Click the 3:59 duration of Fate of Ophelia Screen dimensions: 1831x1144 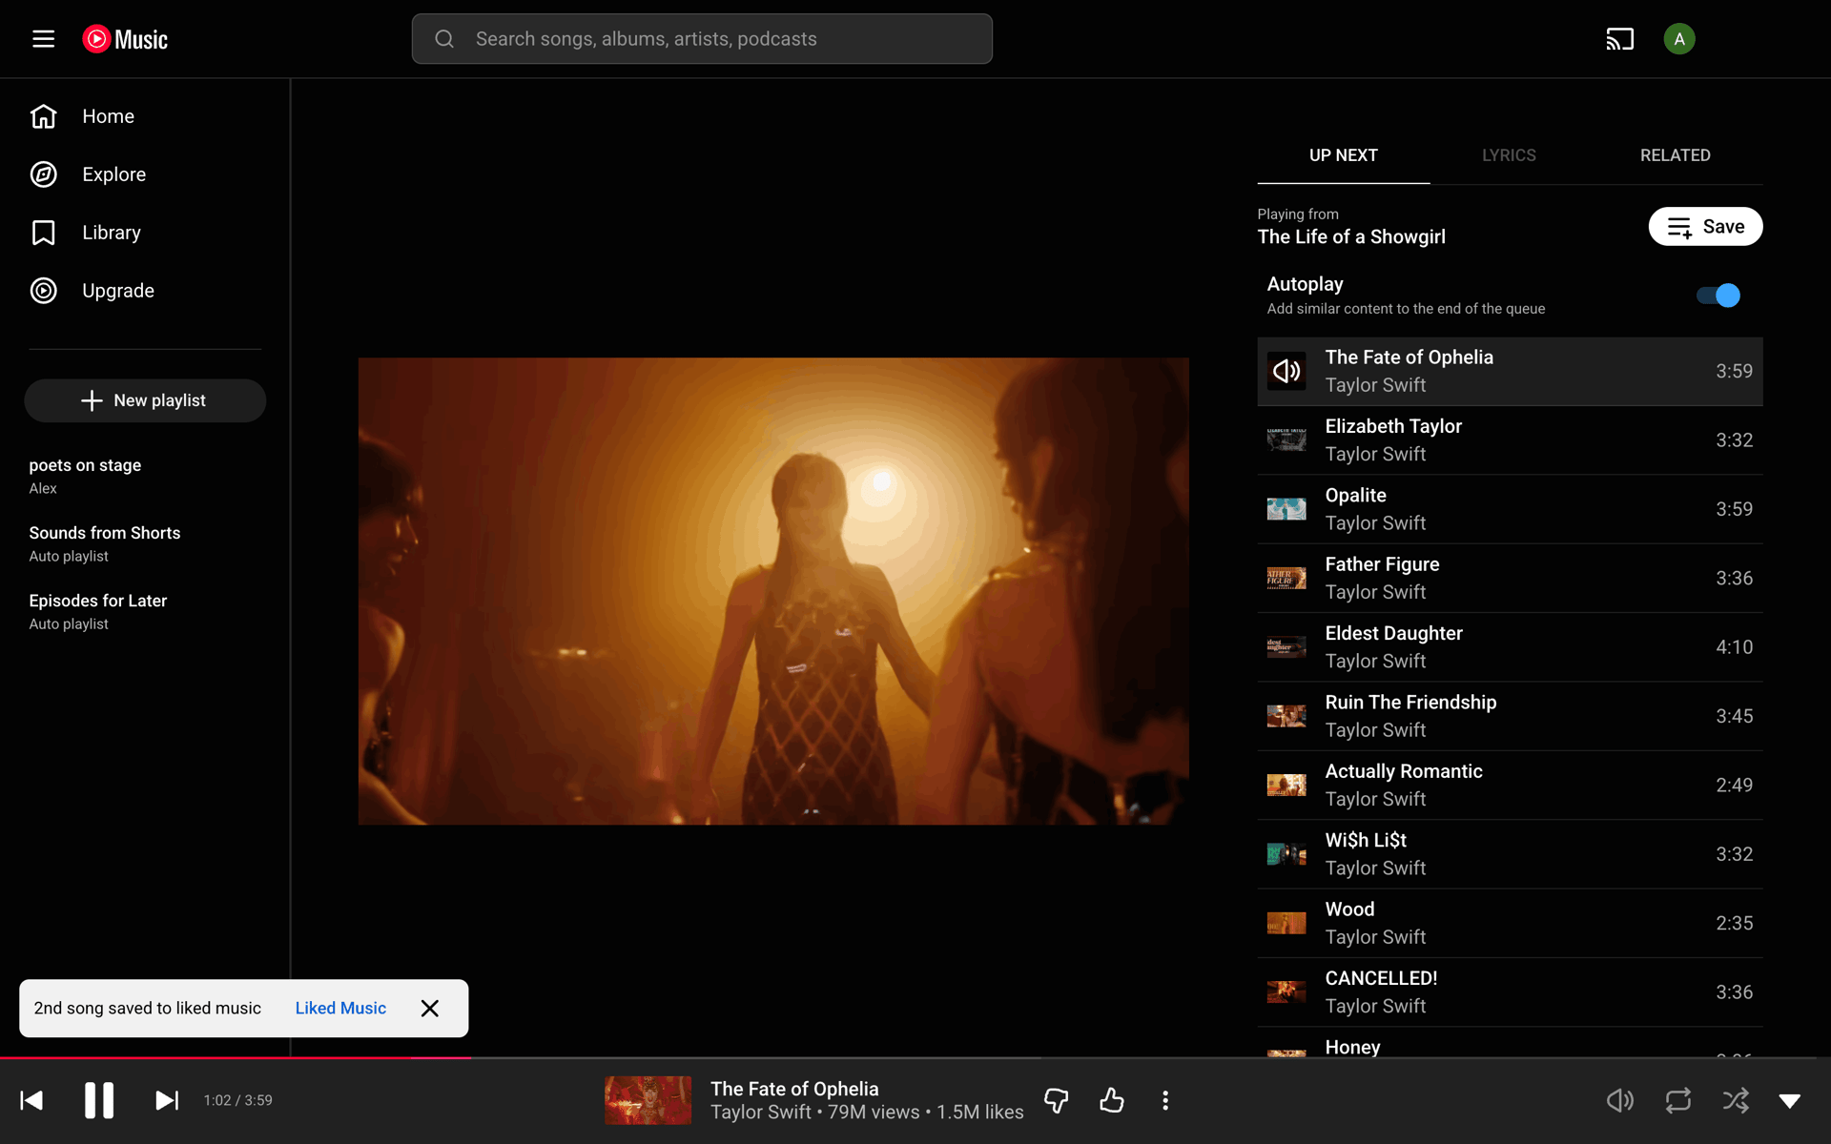point(1734,371)
